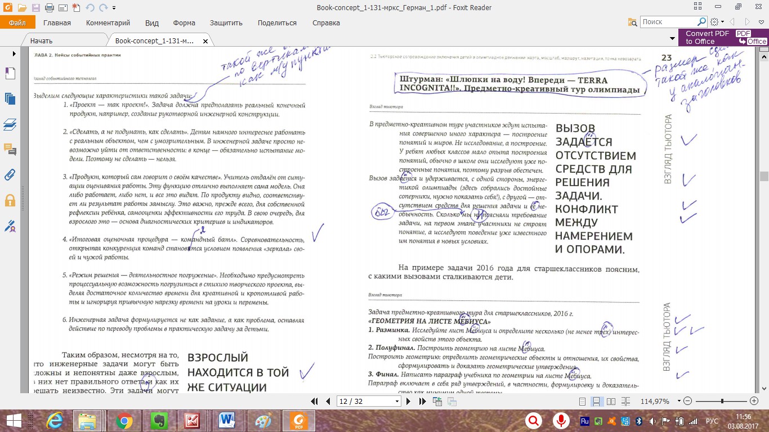Open the Комментарий ribbon tab
The image size is (769, 432).
click(x=108, y=23)
